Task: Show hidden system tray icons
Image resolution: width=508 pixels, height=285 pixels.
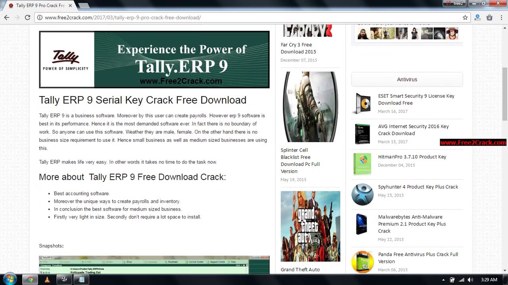Action: [x=443, y=280]
